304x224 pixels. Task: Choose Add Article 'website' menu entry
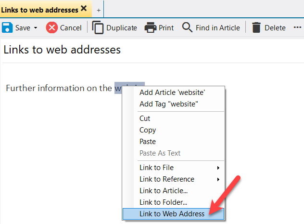172,92
